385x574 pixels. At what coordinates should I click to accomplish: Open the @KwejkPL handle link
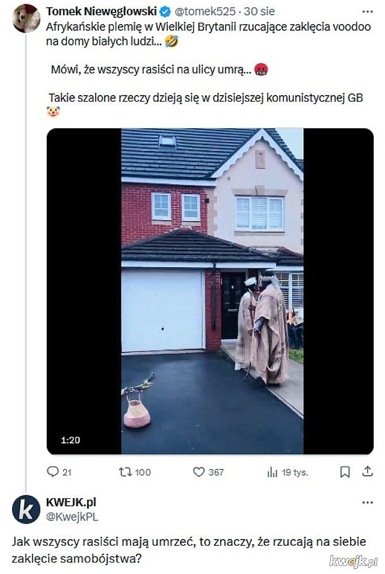[72, 517]
